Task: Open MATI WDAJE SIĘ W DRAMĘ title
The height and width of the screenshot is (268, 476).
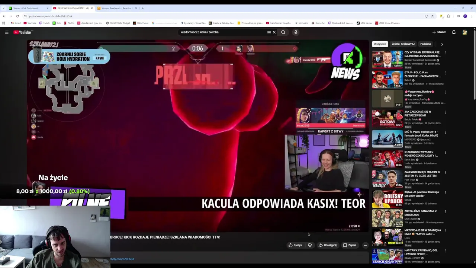Action: 423,232
